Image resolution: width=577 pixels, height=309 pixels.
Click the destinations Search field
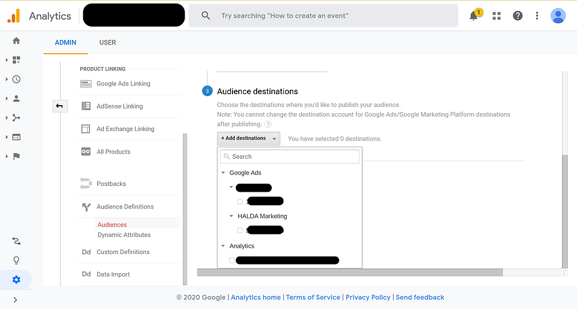pos(290,157)
